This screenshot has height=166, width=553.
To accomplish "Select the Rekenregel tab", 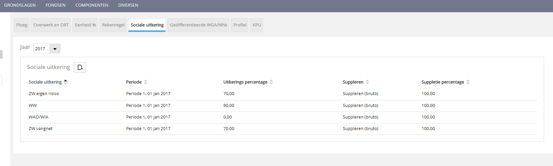I will (113, 25).
